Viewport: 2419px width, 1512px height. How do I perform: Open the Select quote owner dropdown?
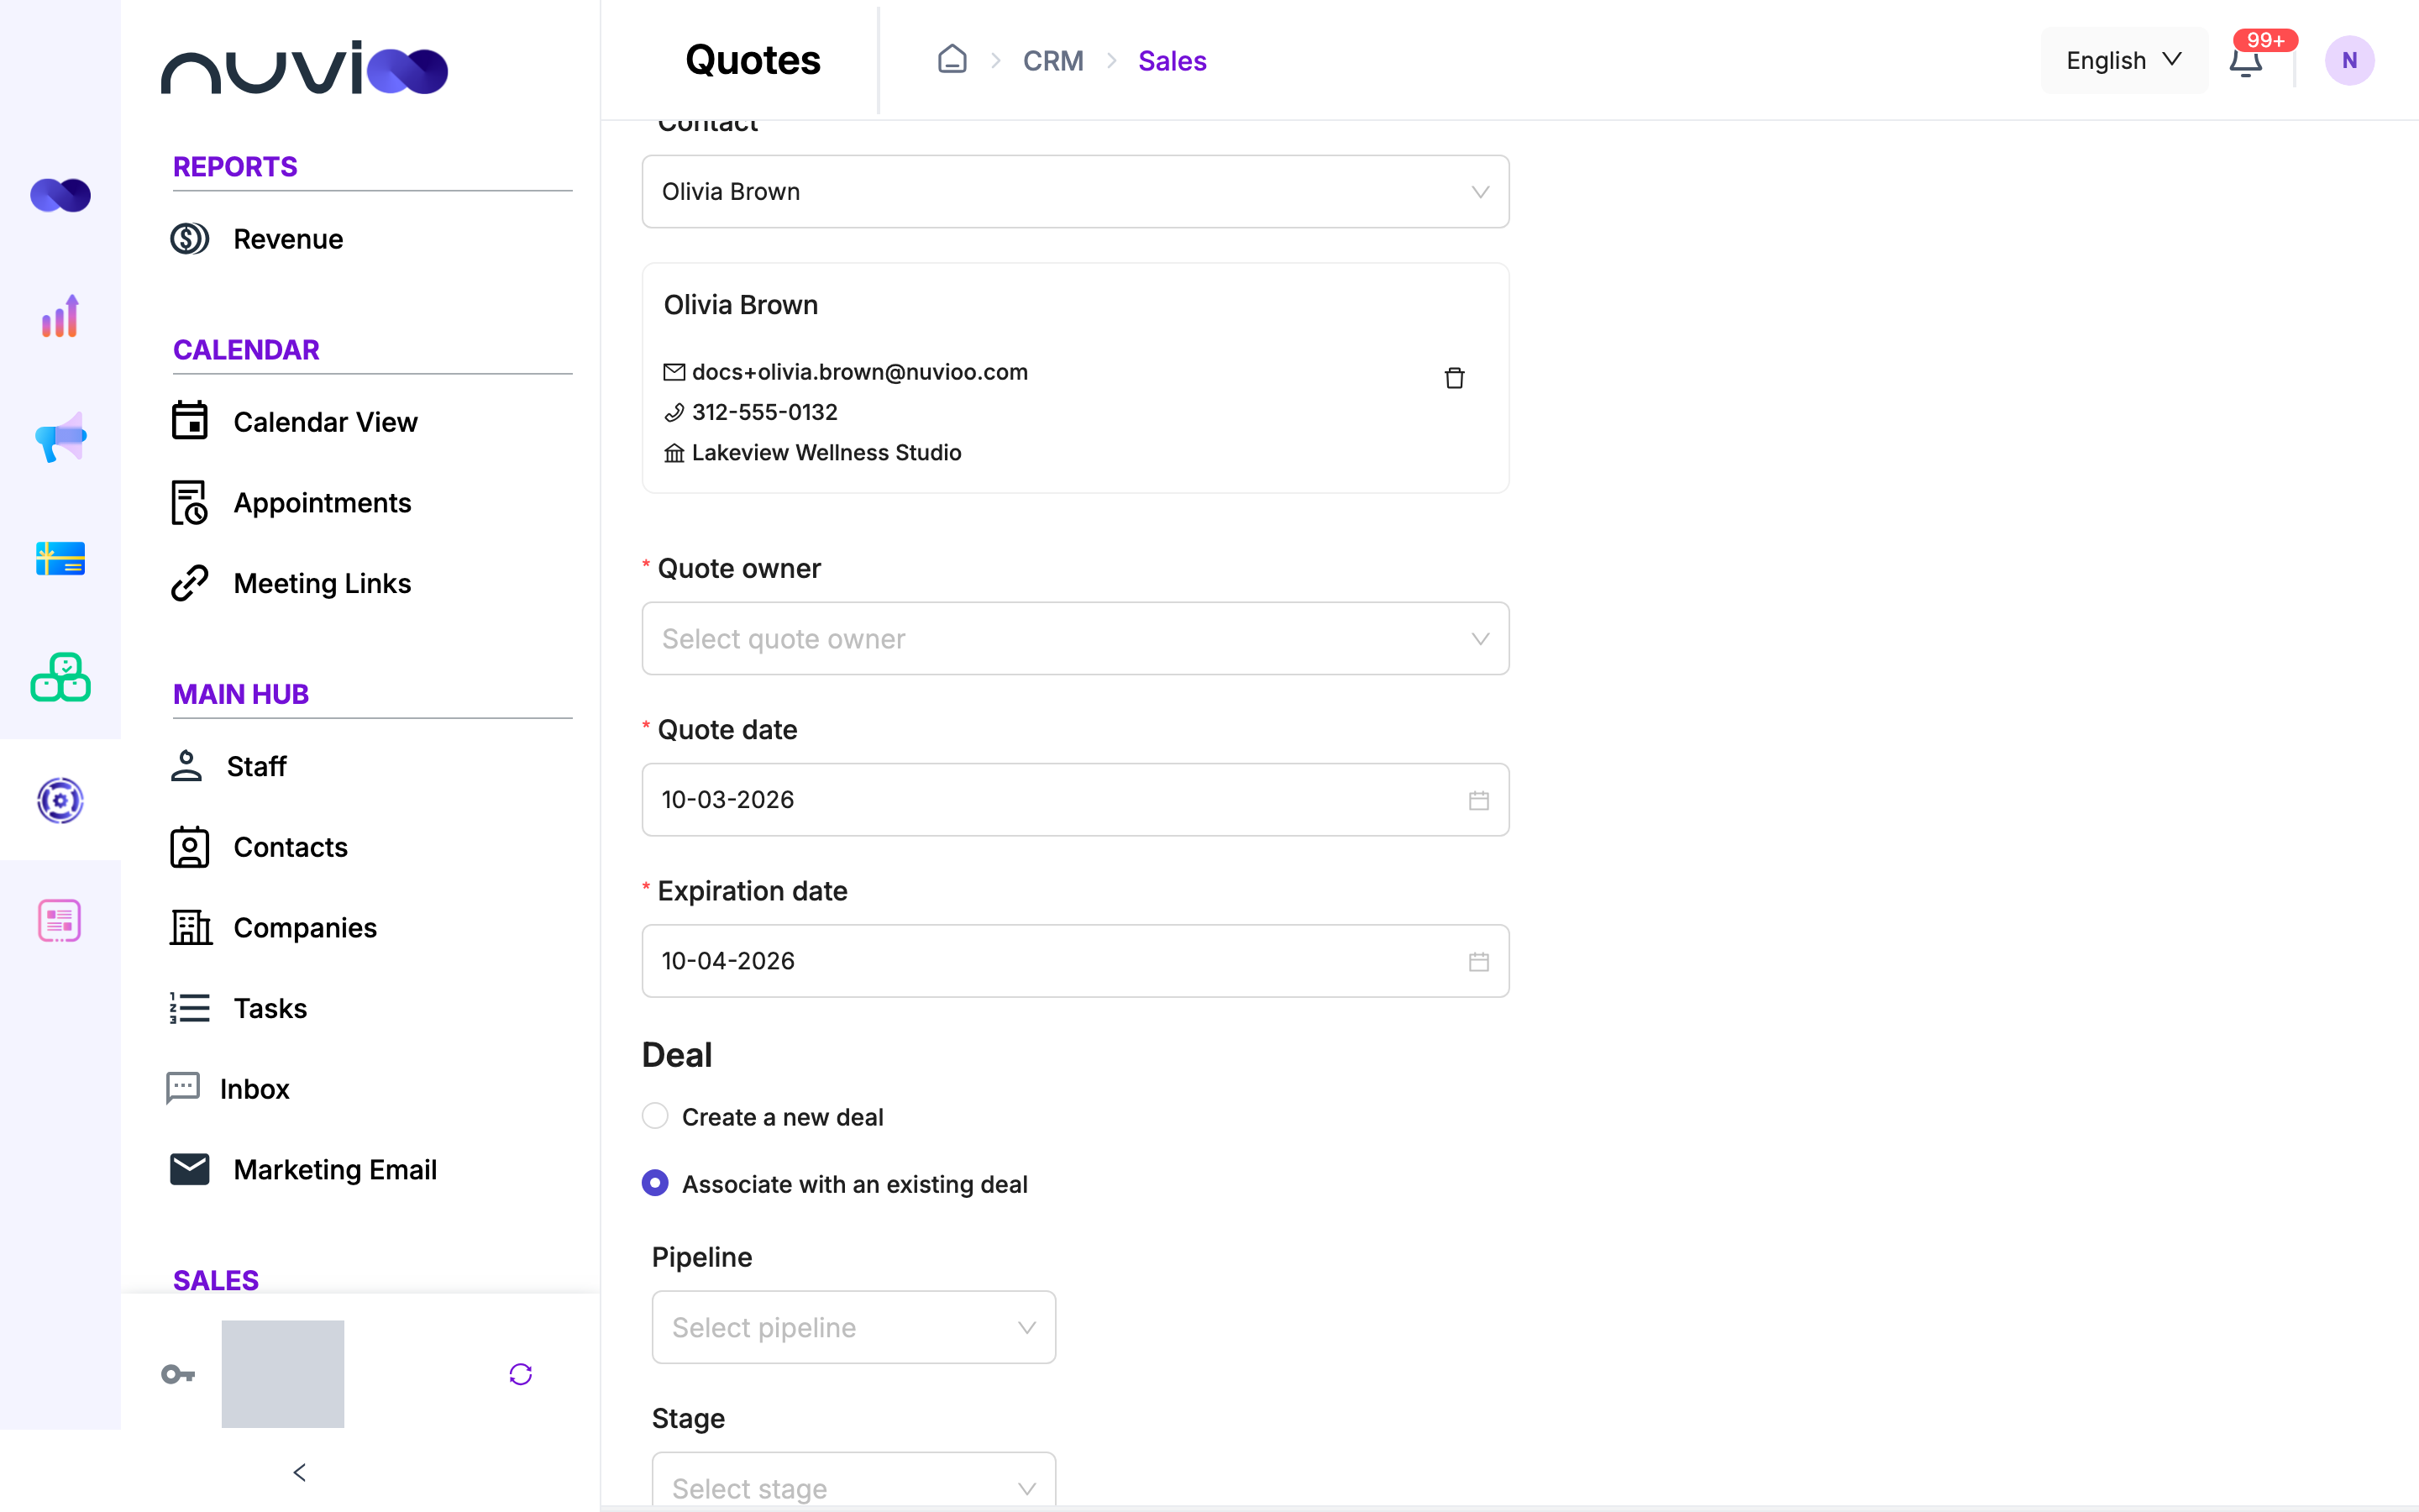[x=1076, y=638]
